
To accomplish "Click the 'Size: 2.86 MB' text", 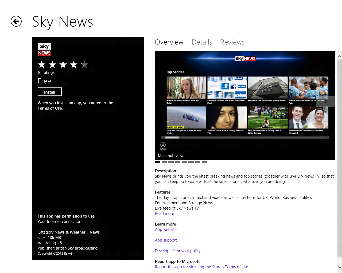I will pos(49,238).
